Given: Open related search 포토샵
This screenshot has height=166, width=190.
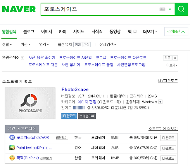Looking at the screenshot, I should point(101,57).
